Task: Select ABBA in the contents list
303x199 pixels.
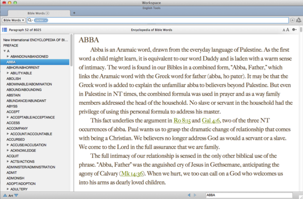Action: pyautogui.click(x=35, y=62)
